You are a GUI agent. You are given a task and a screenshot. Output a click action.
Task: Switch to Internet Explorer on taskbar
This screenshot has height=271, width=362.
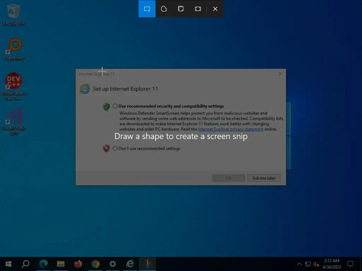tap(130, 264)
